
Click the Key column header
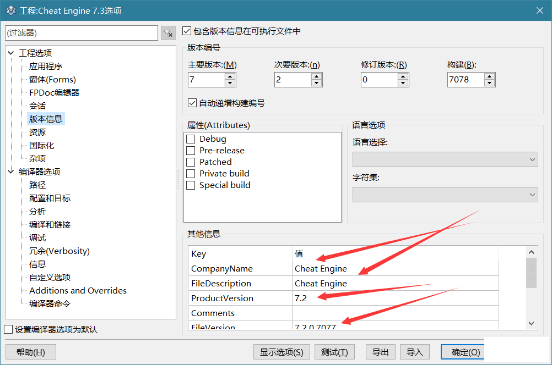click(x=240, y=254)
